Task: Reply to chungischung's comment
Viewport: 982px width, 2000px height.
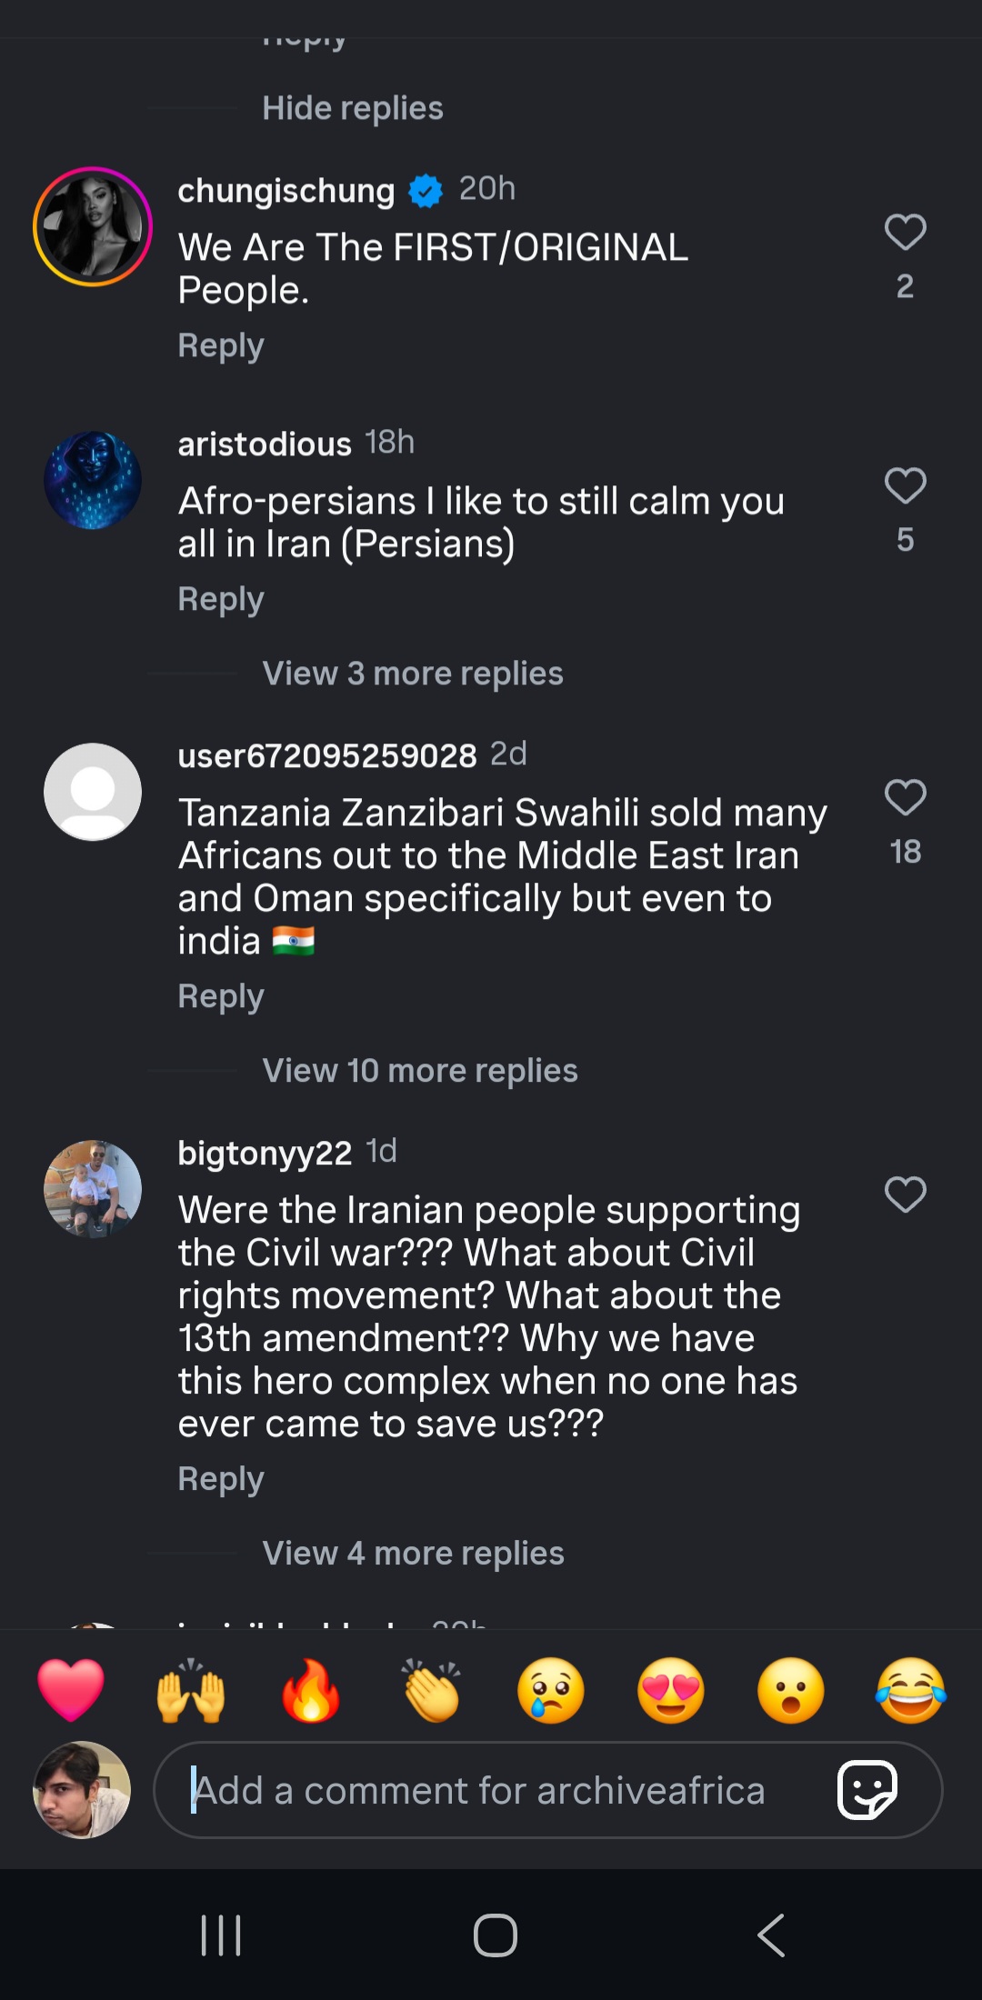Action: [221, 345]
